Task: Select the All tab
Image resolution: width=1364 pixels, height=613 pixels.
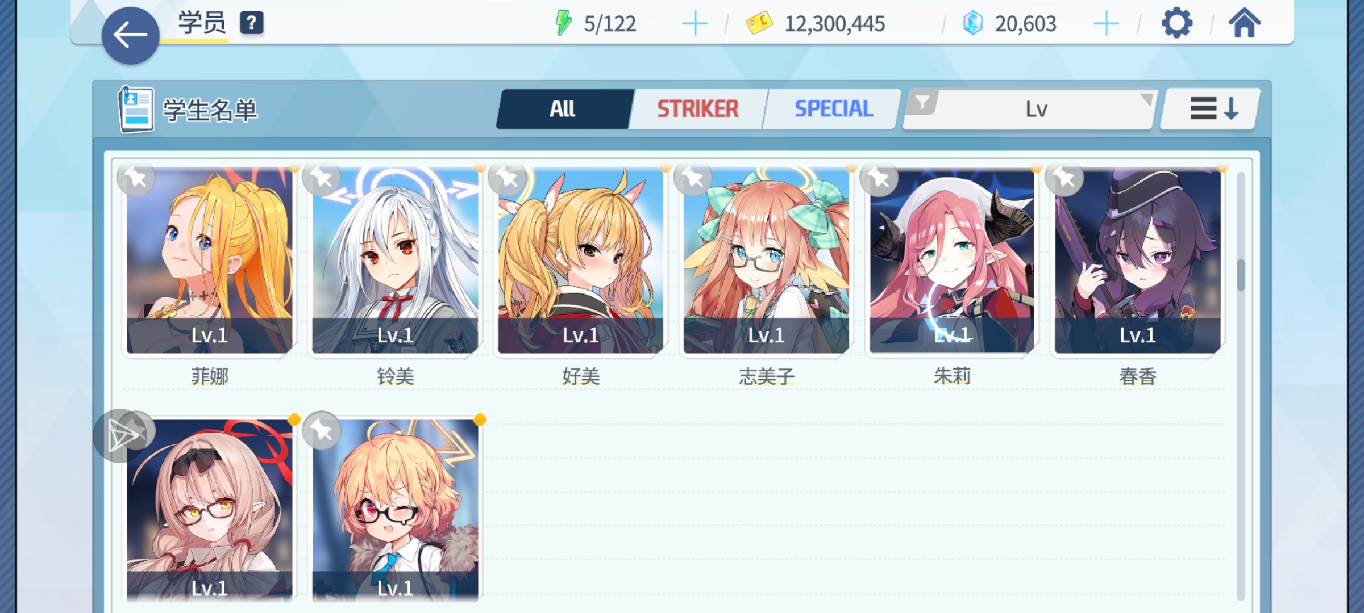Action: (x=563, y=108)
